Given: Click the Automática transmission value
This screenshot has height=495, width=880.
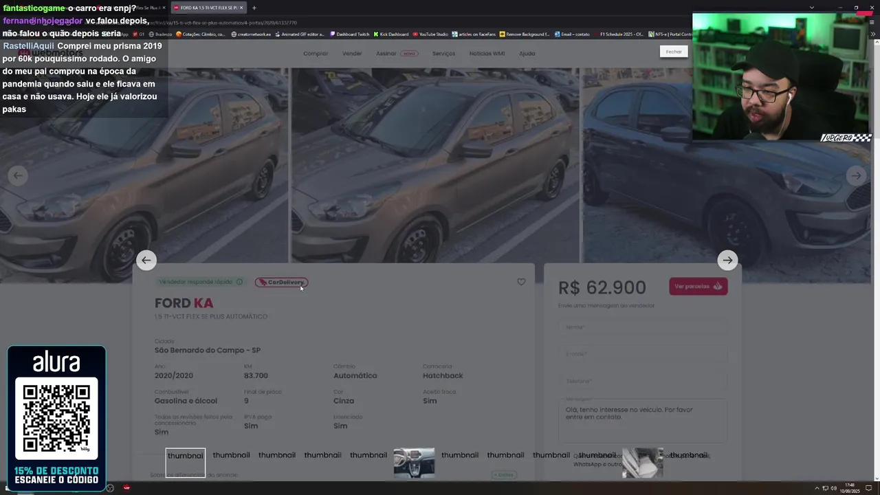Looking at the screenshot, I should click(355, 375).
